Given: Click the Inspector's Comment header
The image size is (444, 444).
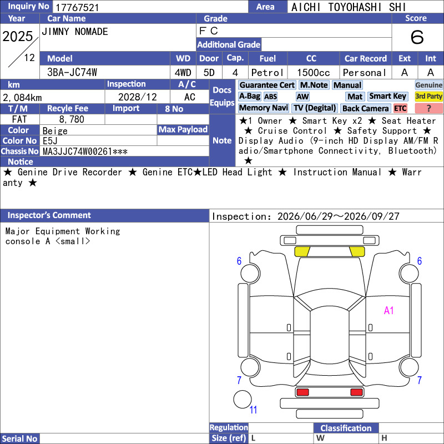Looking at the screenshot, I should [x=104, y=215].
